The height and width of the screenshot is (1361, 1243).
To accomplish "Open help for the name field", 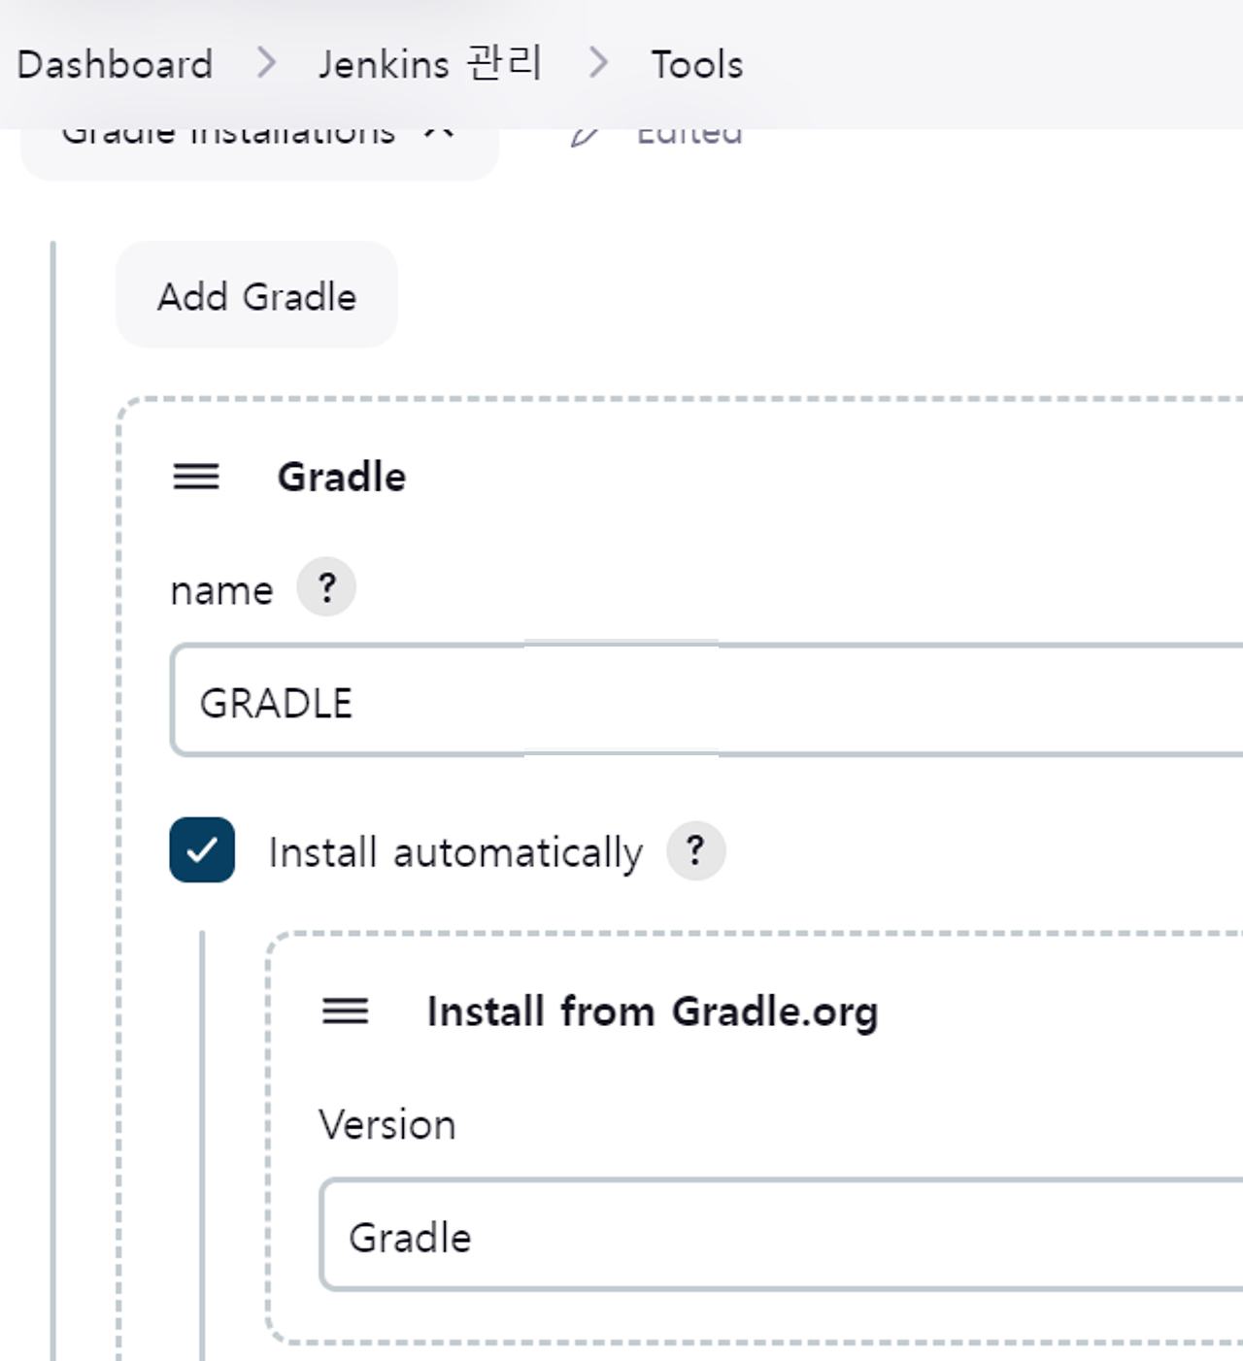I will pos(326,587).
